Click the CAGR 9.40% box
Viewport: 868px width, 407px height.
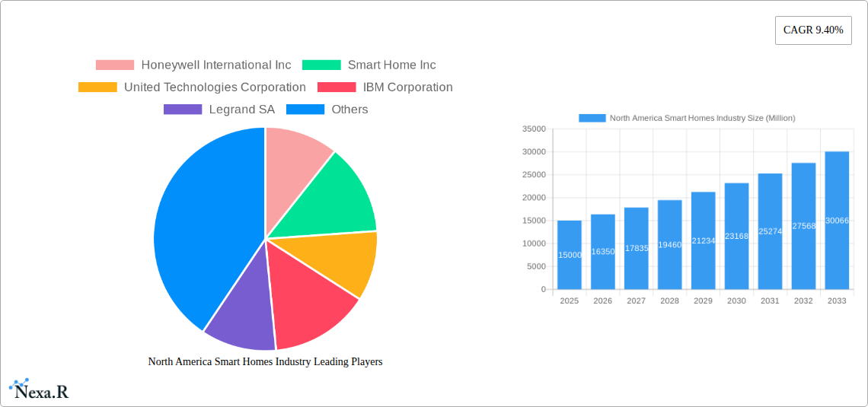pyautogui.click(x=813, y=30)
